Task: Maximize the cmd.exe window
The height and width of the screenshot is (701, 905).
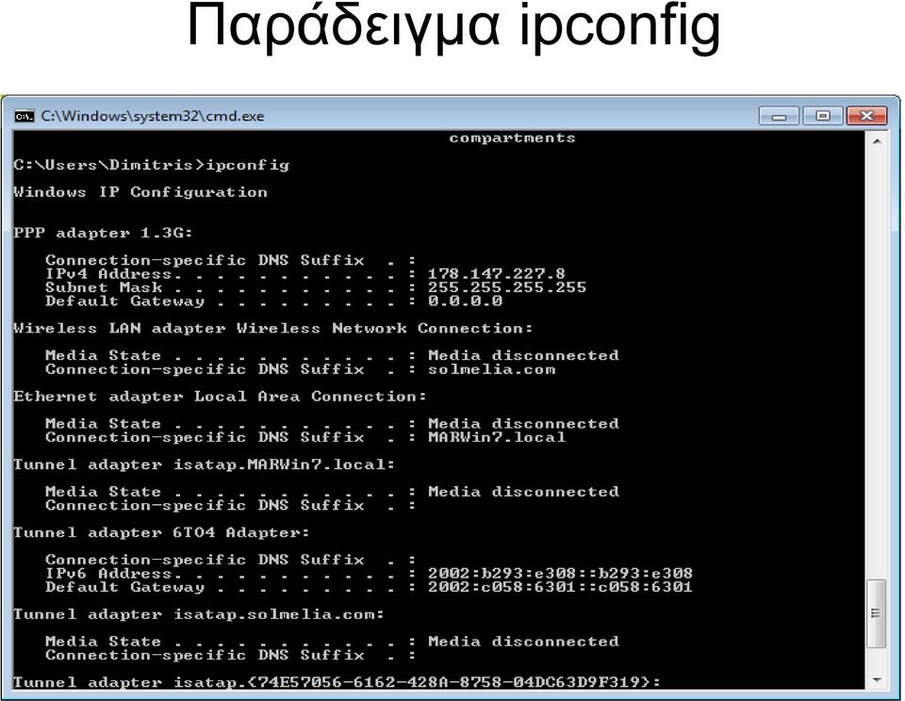Action: [822, 116]
